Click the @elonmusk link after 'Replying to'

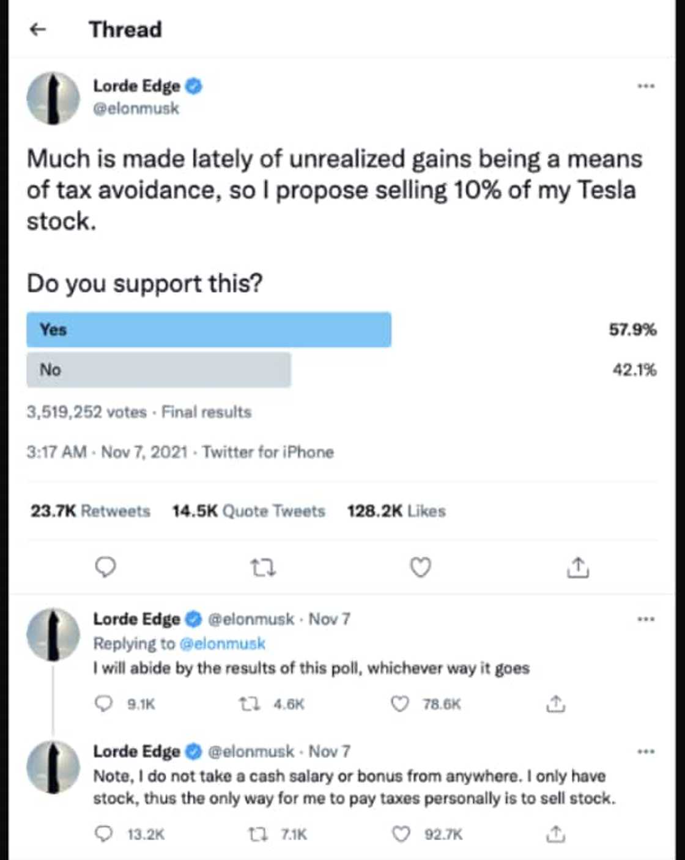pos(223,644)
